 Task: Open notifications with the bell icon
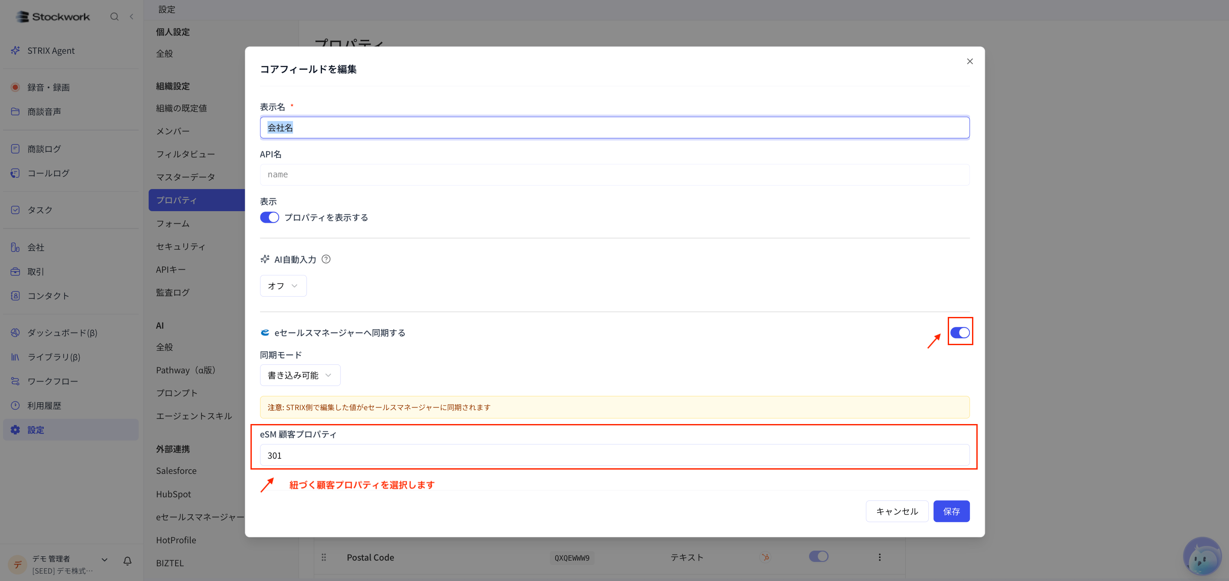(127, 561)
